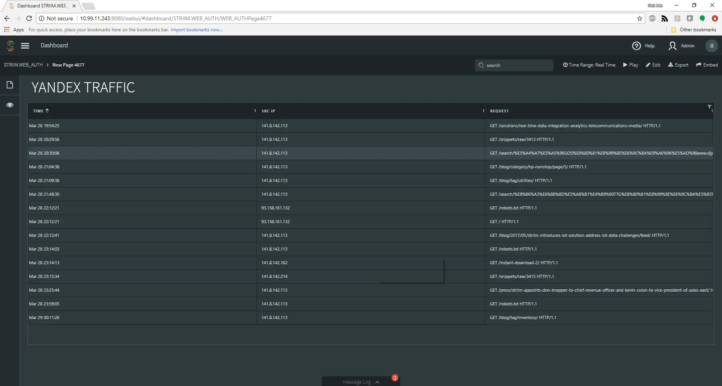Open the Admin user menu

click(x=681, y=46)
